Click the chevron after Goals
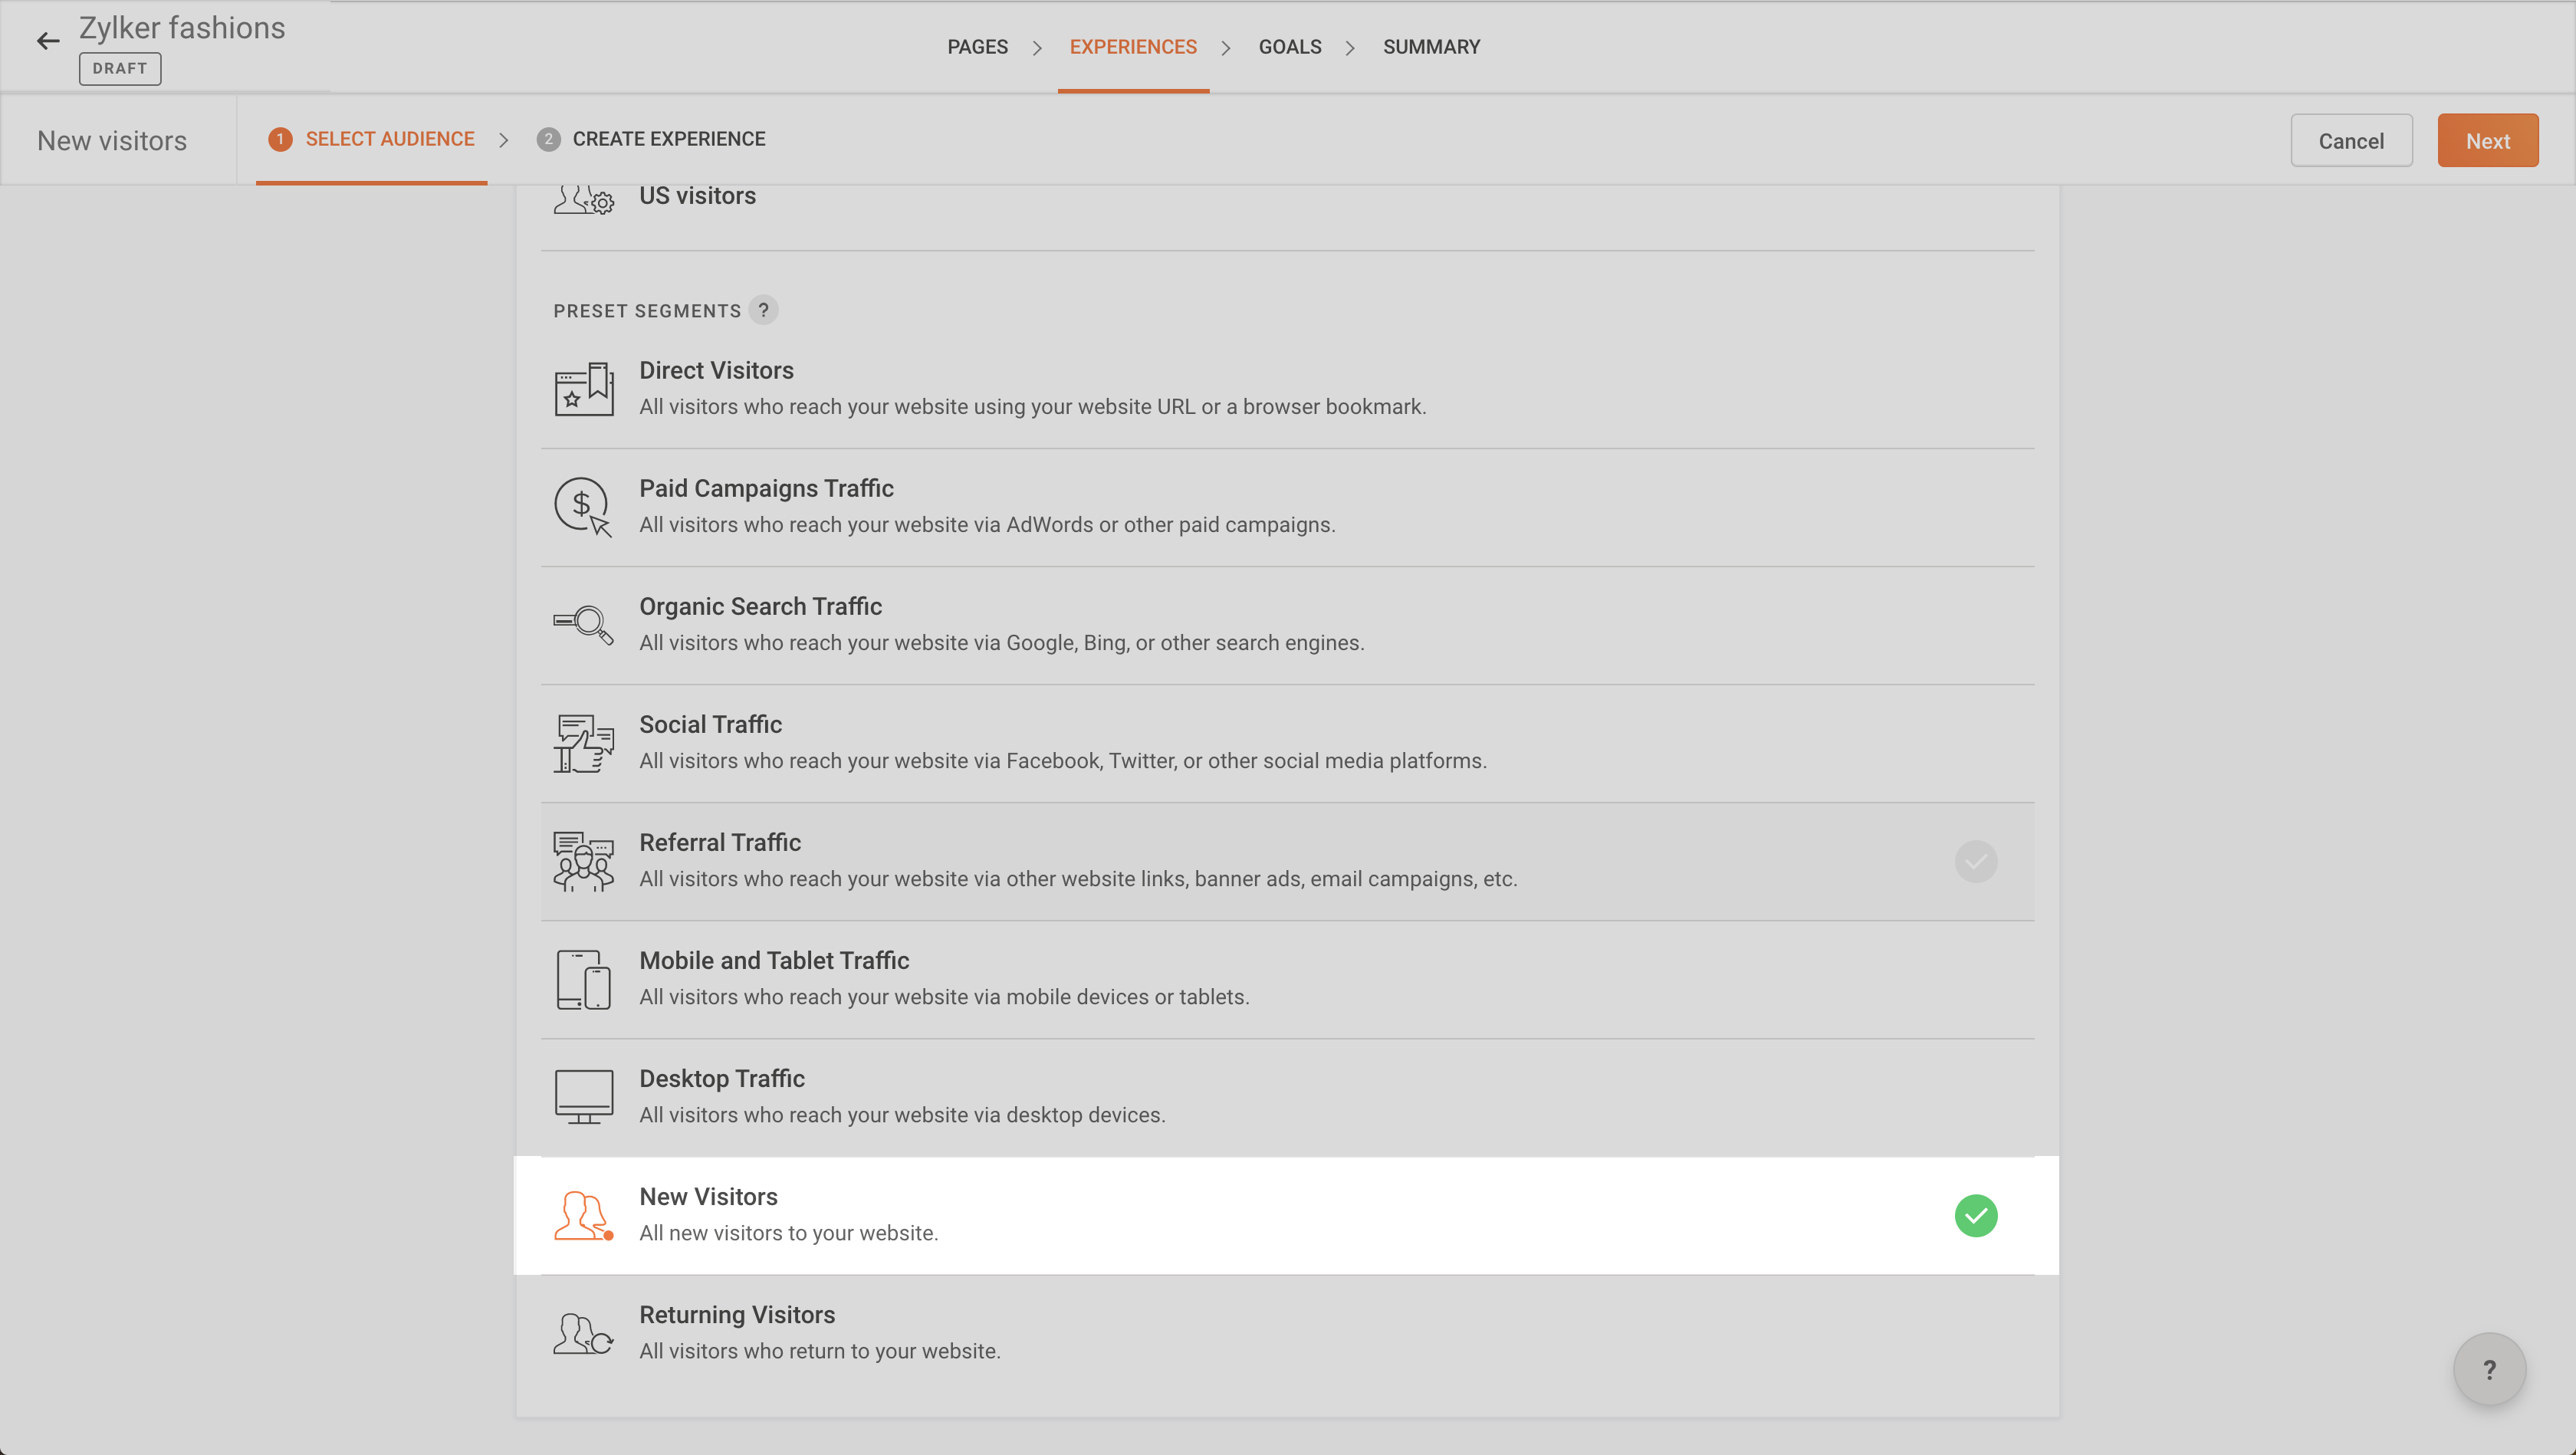This screenshot has width=2576, height=1455. coord(1350,48)
